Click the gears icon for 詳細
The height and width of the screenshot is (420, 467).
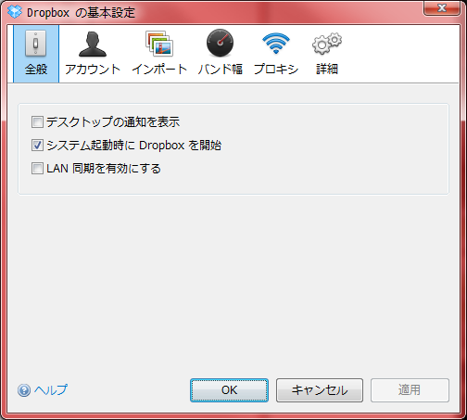pyautogui.click(x=327, y=44)
